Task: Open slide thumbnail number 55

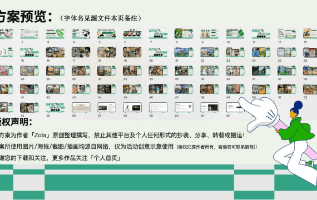Action: (55, 107)
